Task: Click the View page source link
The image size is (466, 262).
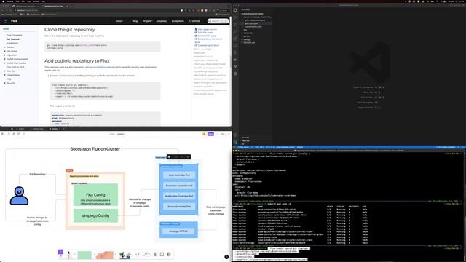Action: [205, 29]
